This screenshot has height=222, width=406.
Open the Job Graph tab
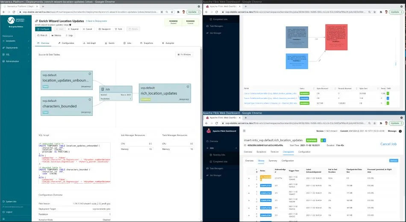(x=90, y=43)
